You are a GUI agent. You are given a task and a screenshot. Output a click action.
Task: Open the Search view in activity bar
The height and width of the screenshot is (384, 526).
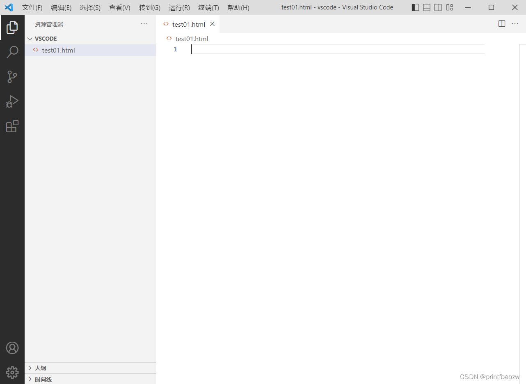[12, 52]
